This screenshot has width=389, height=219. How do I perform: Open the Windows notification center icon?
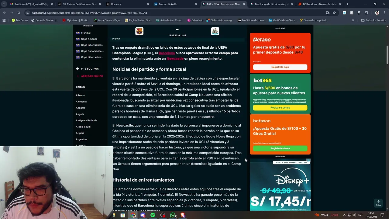[382, 215]
